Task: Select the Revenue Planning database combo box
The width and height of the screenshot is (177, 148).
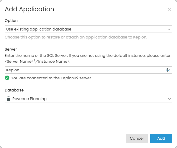Action: click(88, 99)
